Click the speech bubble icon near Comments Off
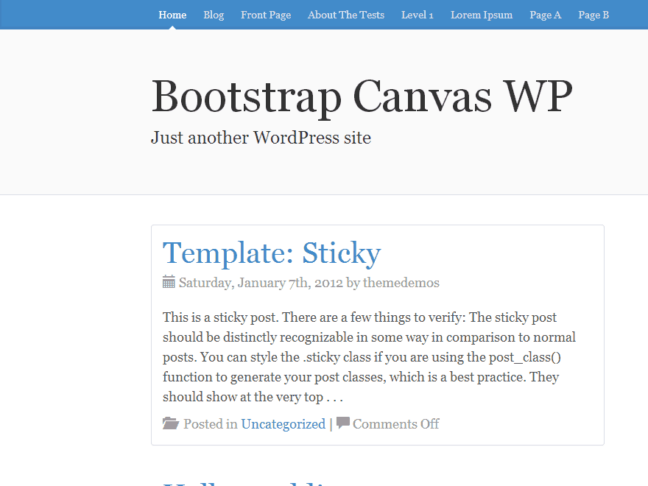 (342, 423)
